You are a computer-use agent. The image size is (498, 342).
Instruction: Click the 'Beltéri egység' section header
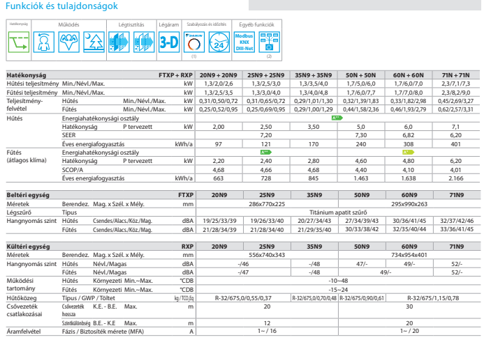click(x=28, y=195)
